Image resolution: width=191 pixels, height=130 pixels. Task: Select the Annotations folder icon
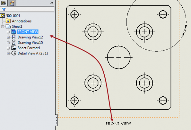(x=8, y=21)
